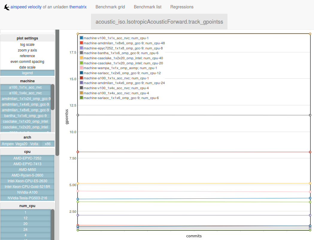Image resolution: width=314 pixels, height=240 pixels.
Task: Open the airspeed velocity link
Action: point(26,7)
